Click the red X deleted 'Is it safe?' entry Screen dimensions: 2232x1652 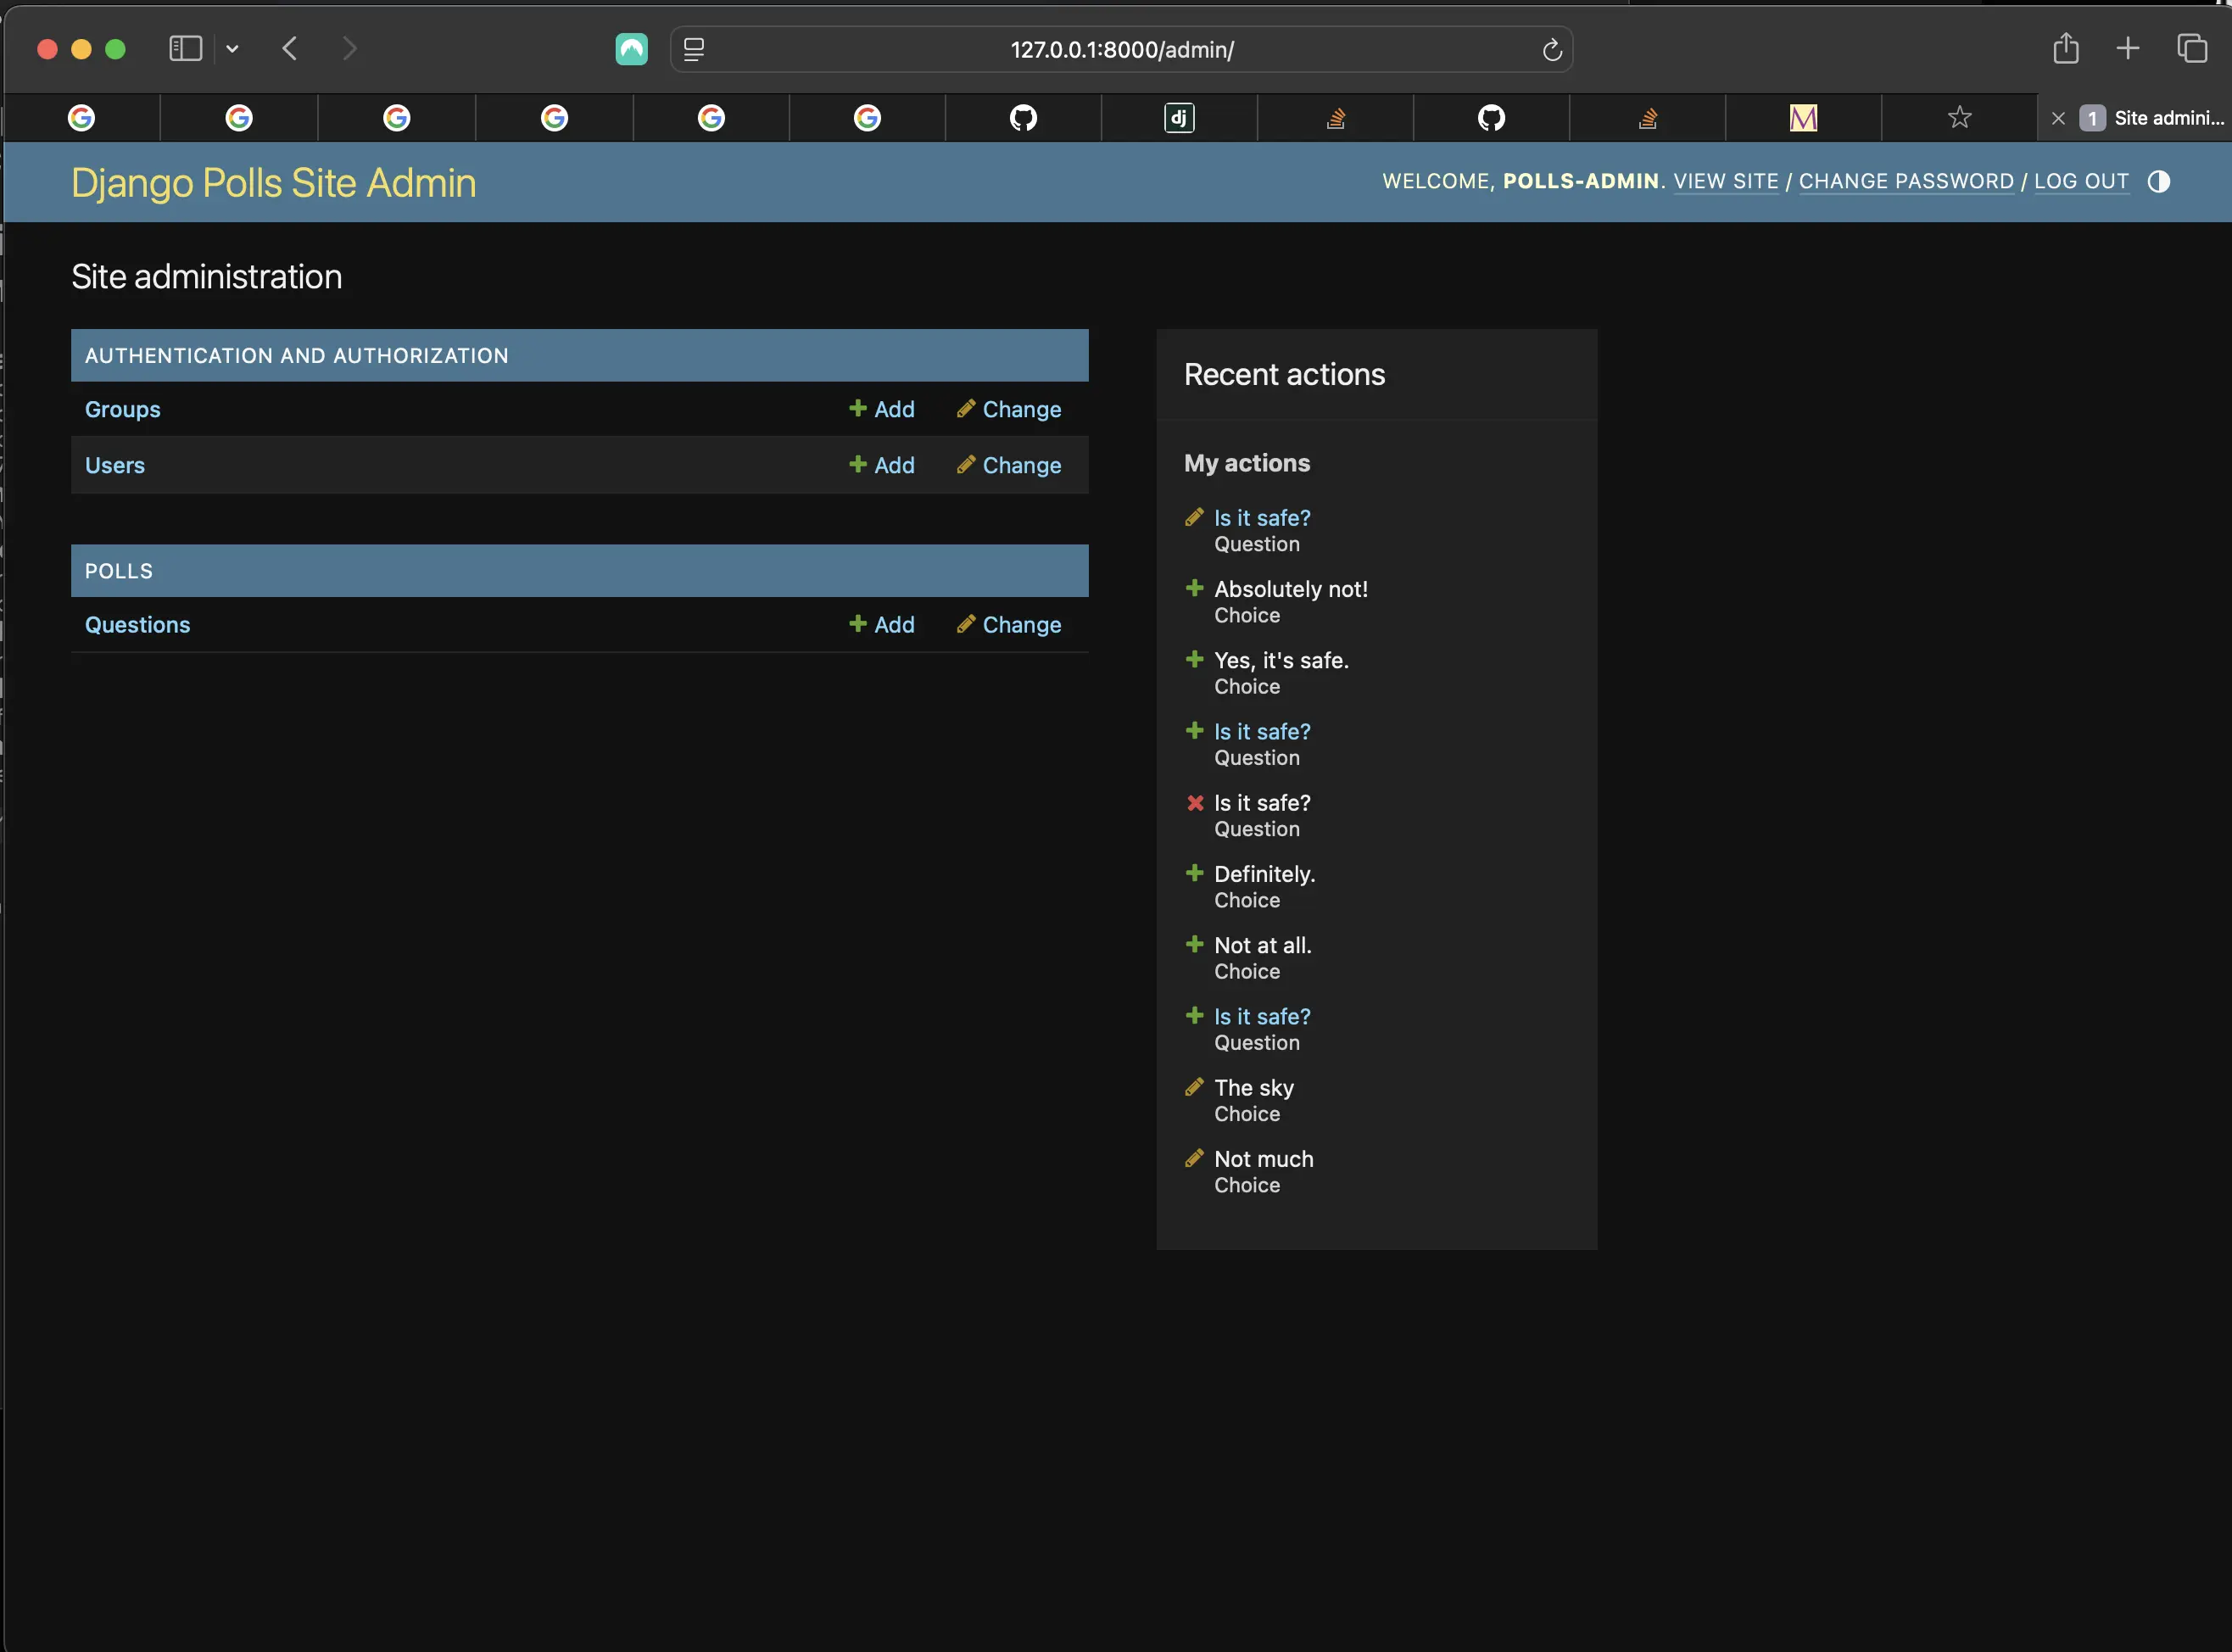[x=1262, y=803]
